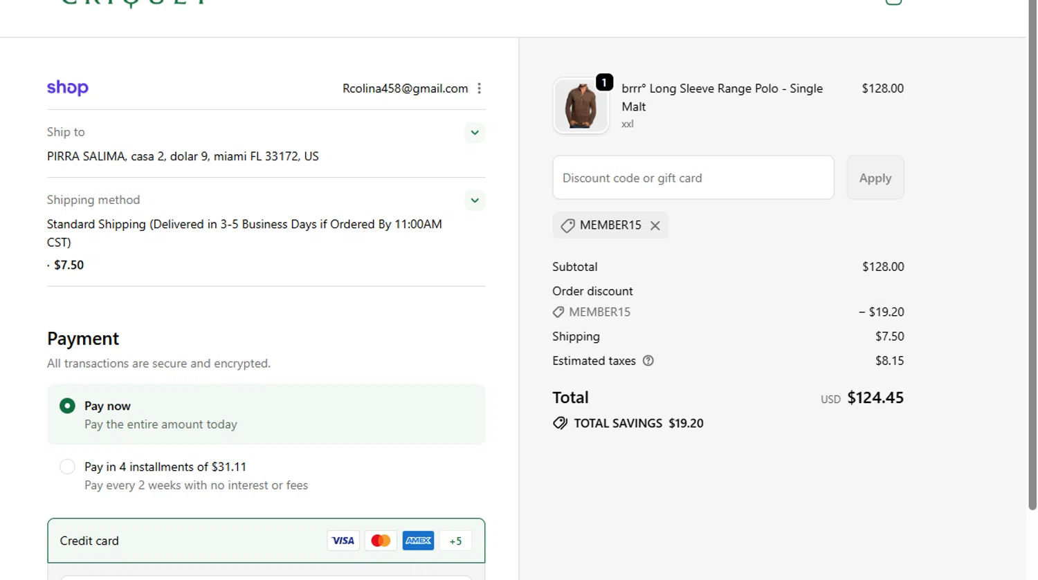Viewport: 1038px width, 580px height.
Task: Click the – $19.20 discount amount
Action: coord(881,312)
